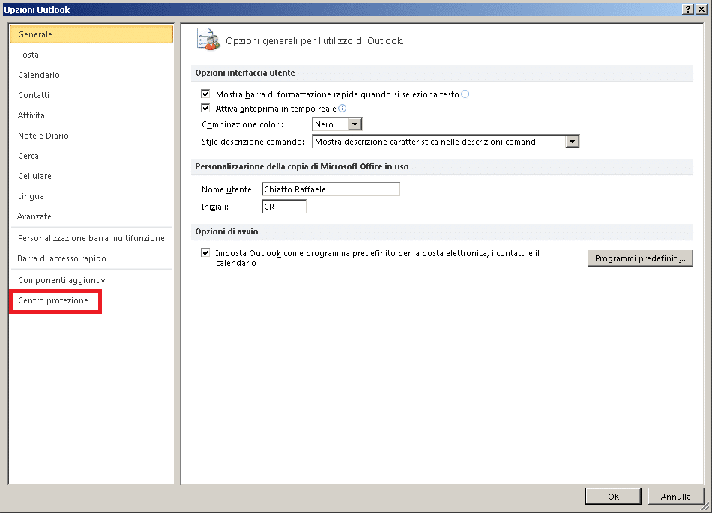712x513 pixels.
Task: Click the Nome utente text field
Action: [x=331, y=189]
